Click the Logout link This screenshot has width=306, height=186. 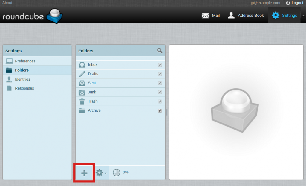(297, 3)
